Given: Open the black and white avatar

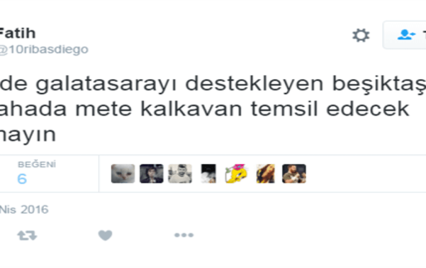Looking at the screenshot, I should (209, 174).
